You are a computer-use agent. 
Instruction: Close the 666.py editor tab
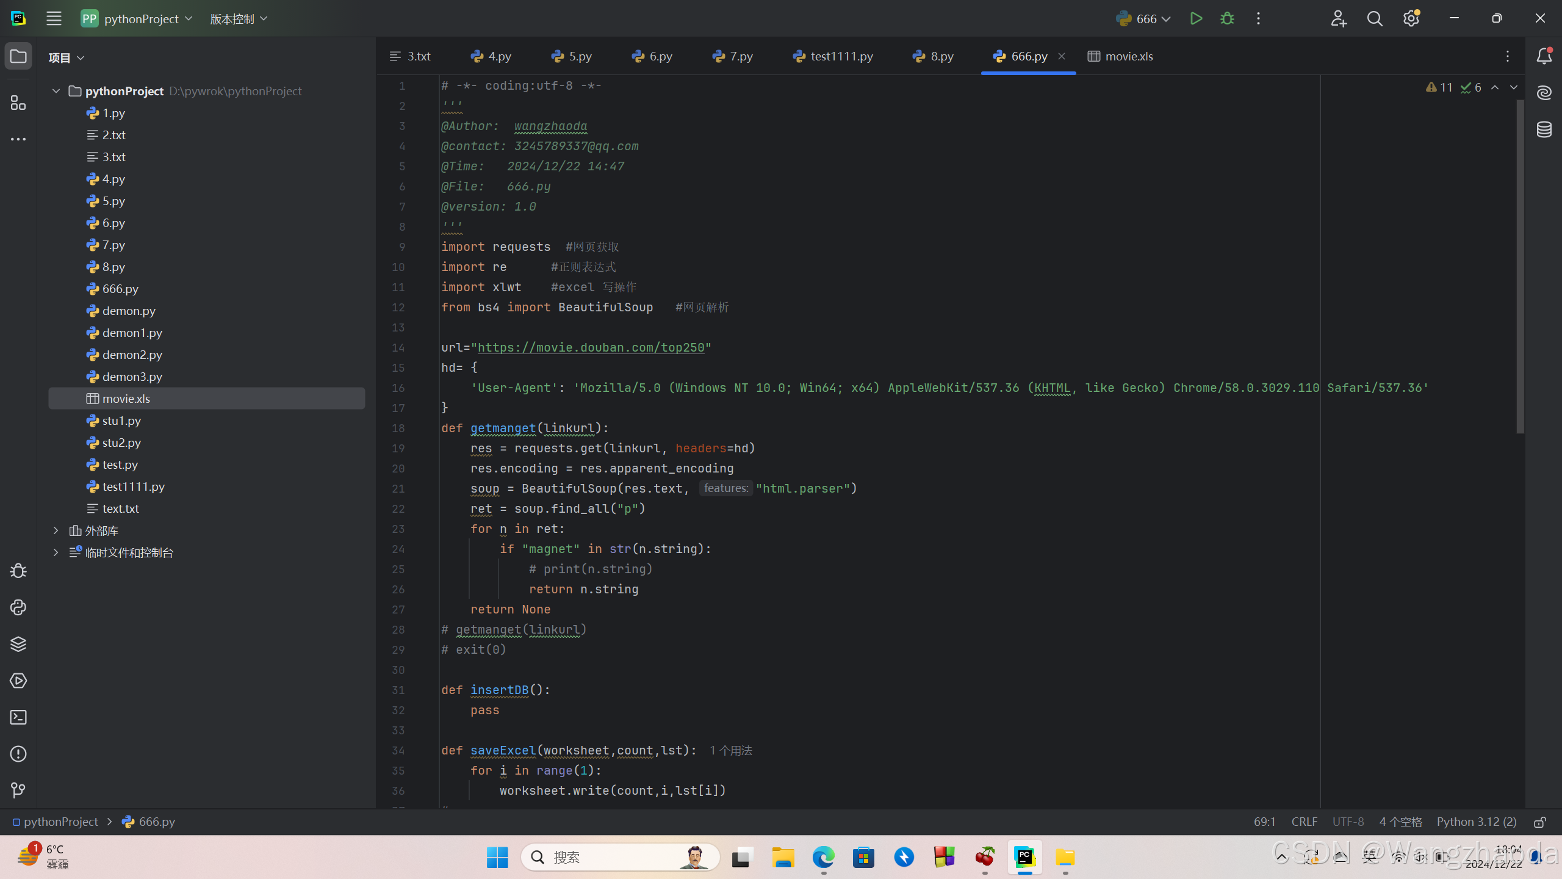pyautogui.click(x=1062, y=56)
